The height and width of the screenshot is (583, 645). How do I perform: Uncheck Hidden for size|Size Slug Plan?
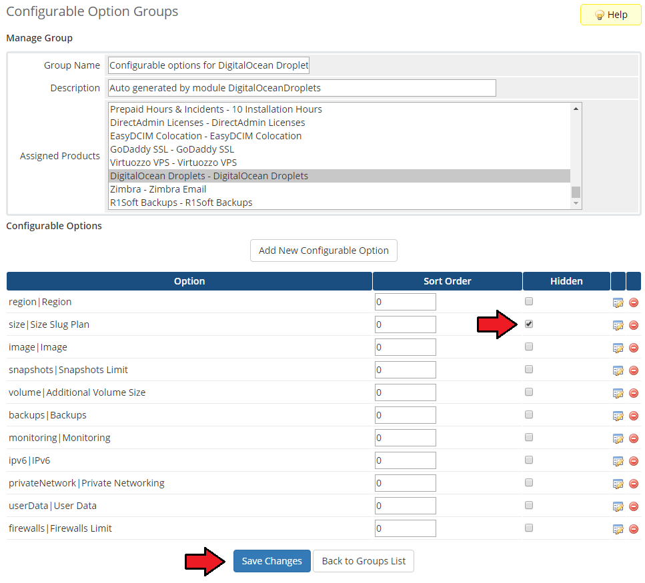[529, 324]
